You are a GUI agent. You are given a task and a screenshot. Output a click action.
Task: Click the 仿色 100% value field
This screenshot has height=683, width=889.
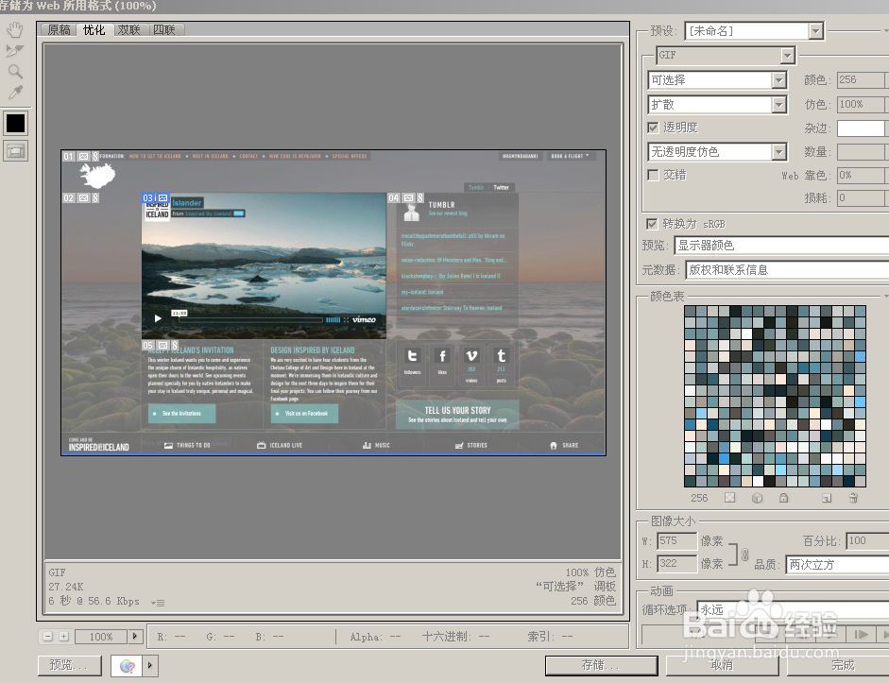click(x=862, y=104)
